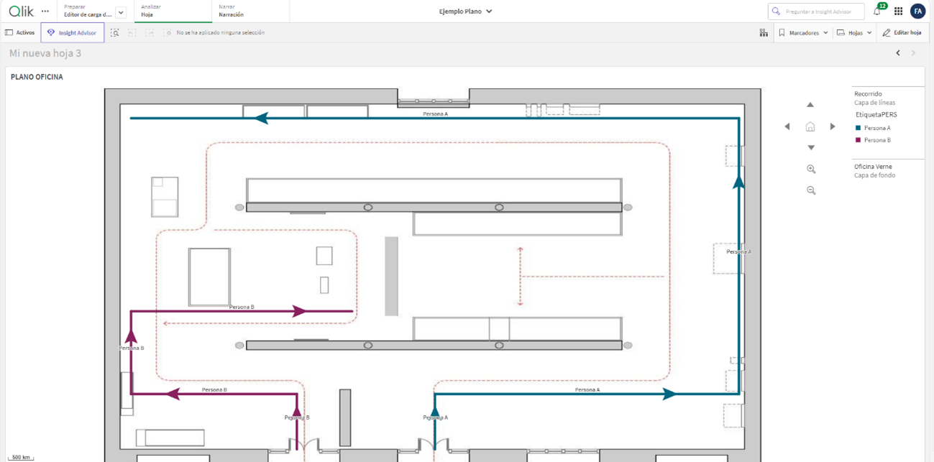Viewport: 934px width, 462px height.
Task: Click Capa de líneas legend subtitle
Action: point(874,103)
